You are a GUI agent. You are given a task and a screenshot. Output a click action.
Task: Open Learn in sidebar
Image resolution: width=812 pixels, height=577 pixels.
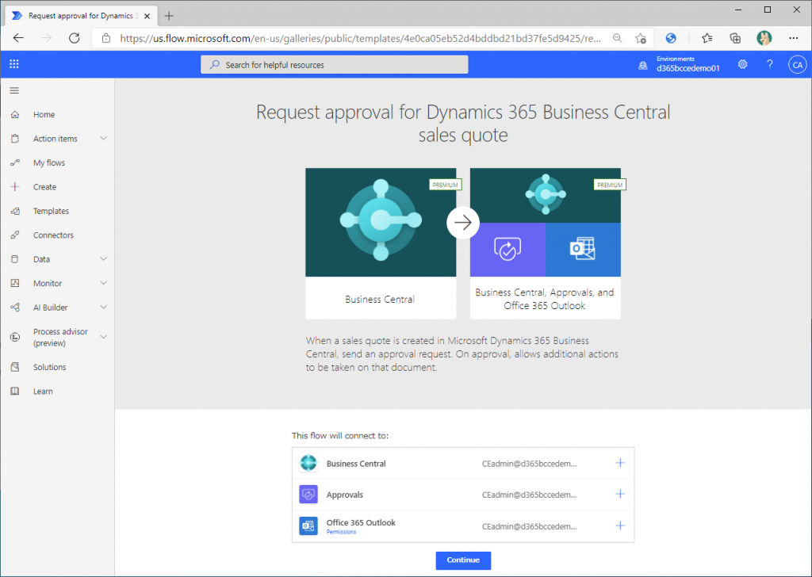pos(43,392)
